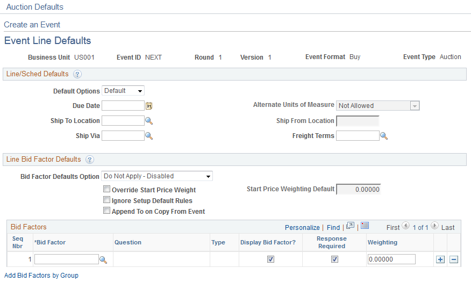This screenshot has width=471, height=282.
Task: Click the Ship From Location field
Action: 358,121
